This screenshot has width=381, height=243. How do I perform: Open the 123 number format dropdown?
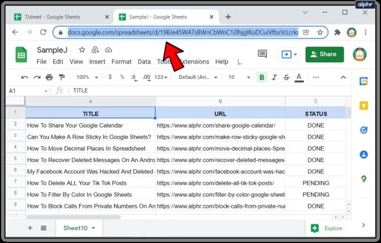(161, 77)
